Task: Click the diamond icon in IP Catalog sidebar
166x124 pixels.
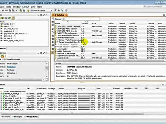Action: 53,42
